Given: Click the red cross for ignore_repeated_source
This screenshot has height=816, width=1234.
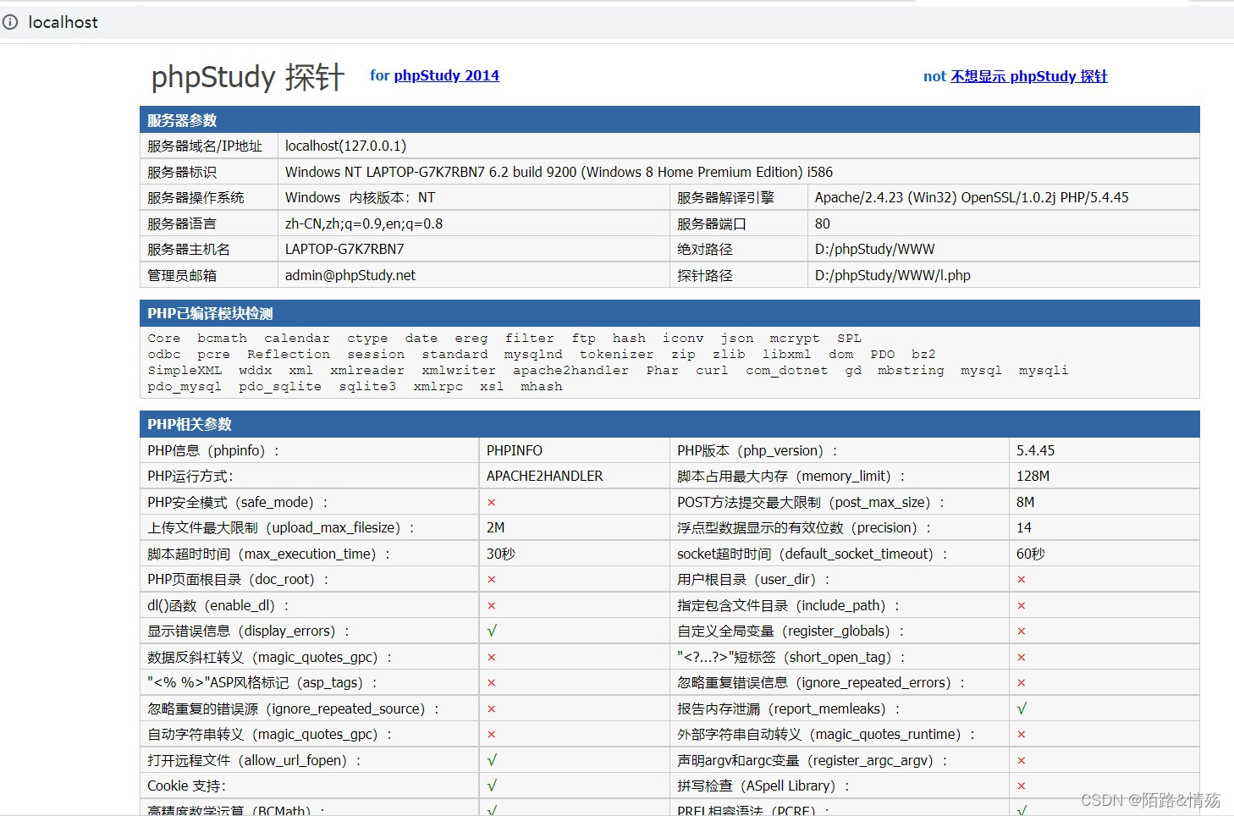Looking at the screenshot, I should (x=492, y=709).
